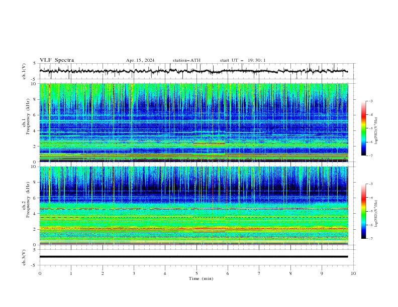Click time axis tick label "6"
Screen dimensions: 398x307
228,273
